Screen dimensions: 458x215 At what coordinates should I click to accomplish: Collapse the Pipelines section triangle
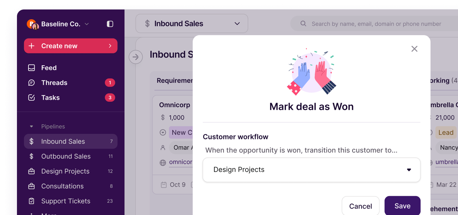pyautogui.click(x=32, y=126)
